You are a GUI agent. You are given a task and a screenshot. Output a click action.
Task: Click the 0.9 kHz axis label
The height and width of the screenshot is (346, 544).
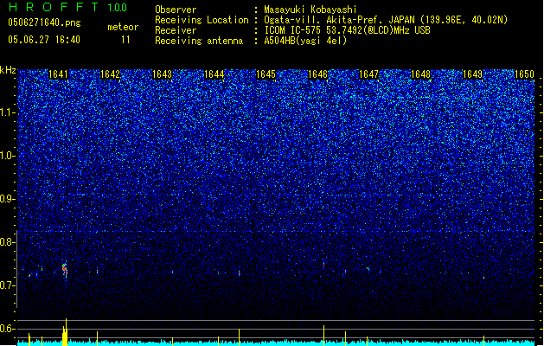coord(7,199)
